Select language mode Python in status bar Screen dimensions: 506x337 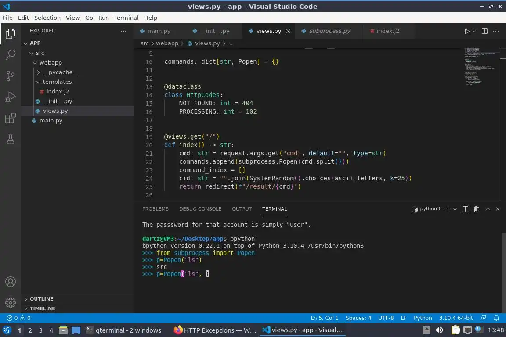point(423,318)
